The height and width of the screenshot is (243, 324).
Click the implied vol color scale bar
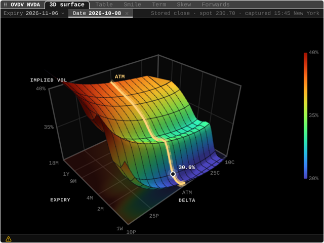(x=305, y=115)
